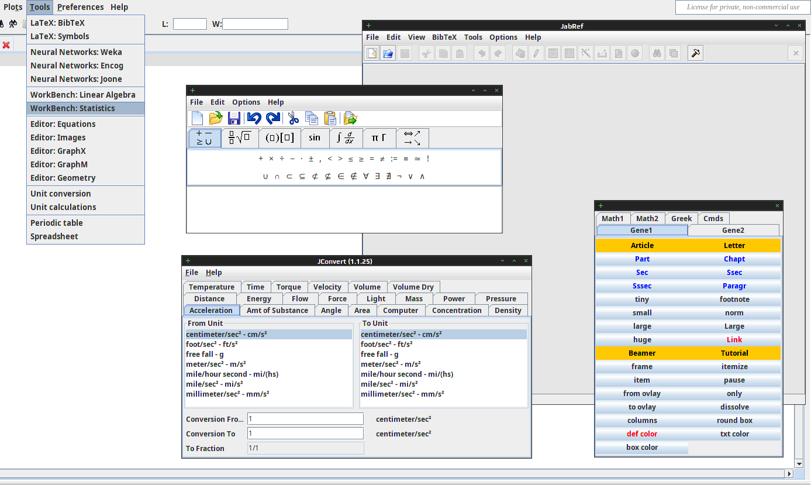
Task: Click the New document icon in equation editor
Action: point(198,118)
